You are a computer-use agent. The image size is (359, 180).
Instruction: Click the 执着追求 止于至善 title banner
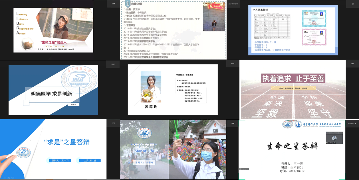click(x=293, y=79)
